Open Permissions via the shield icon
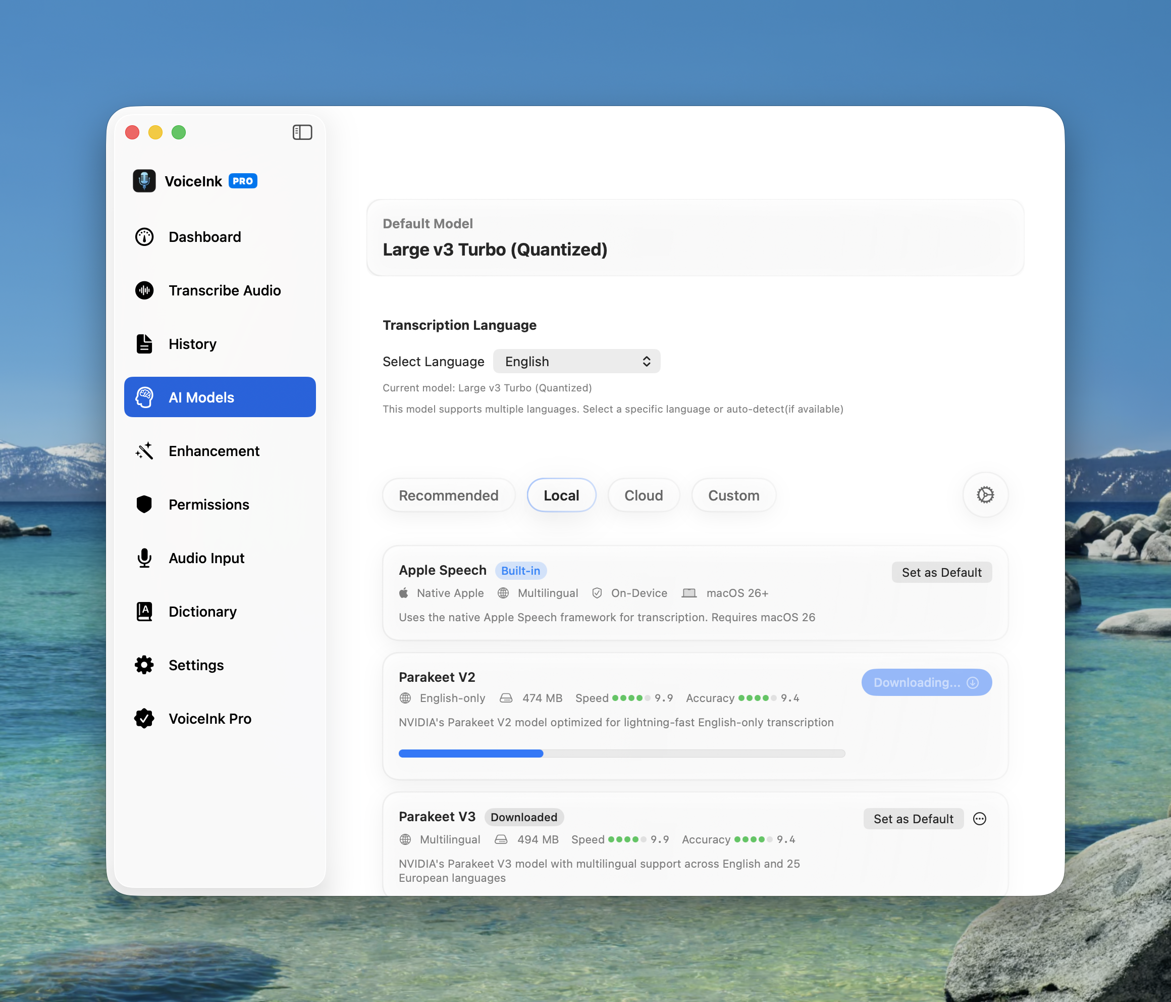 [144, 504]
